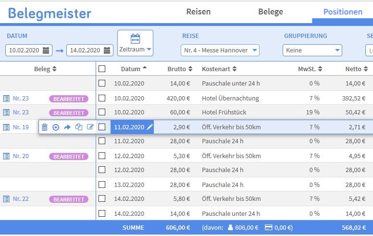Toggle the select-all checkbox in table header
This screenshot has width=373, height=236.
(x=102, y=69)
